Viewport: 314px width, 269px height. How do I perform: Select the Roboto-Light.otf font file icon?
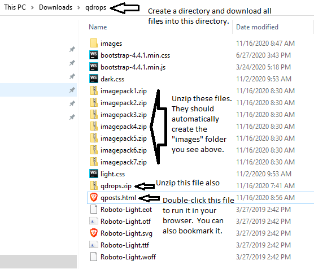94,221
